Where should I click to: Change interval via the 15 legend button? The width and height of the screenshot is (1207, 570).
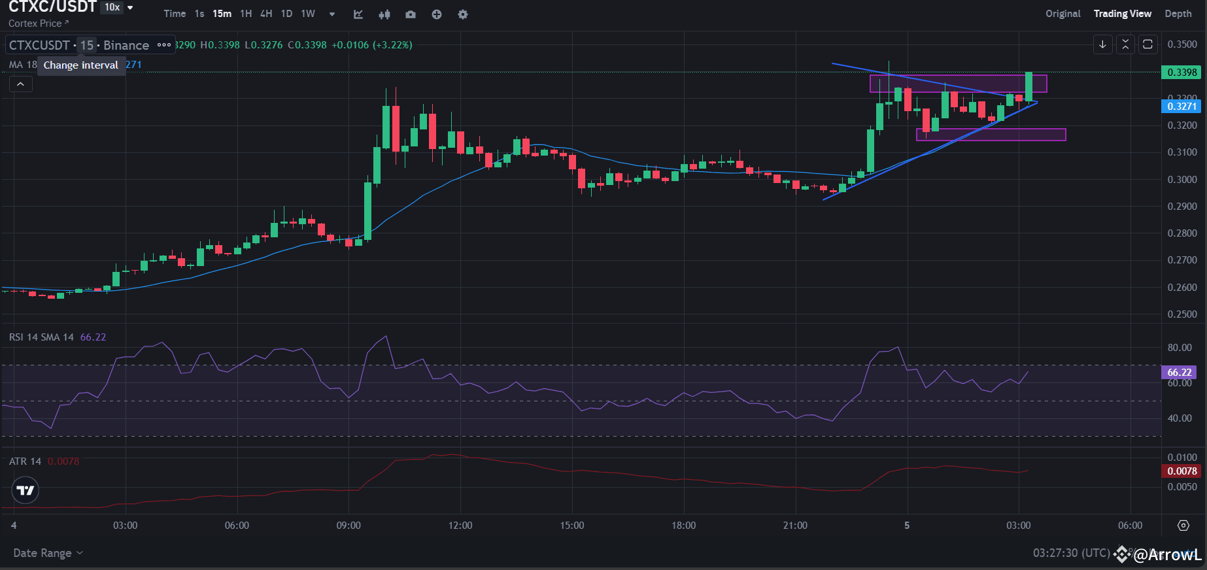(87, 45)
